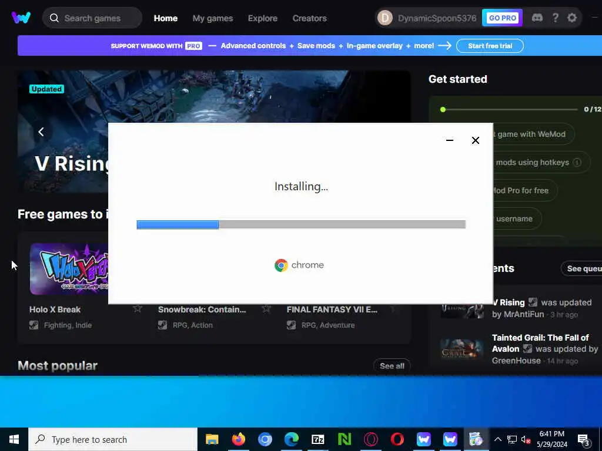Viewport: 602px width, 451px height.
Task: Switch to the Explore tab
Action: (x=263, y=18)
